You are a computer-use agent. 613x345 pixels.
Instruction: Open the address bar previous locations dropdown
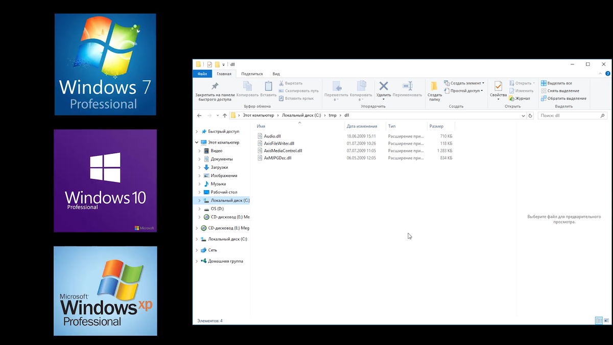point(523,116)
